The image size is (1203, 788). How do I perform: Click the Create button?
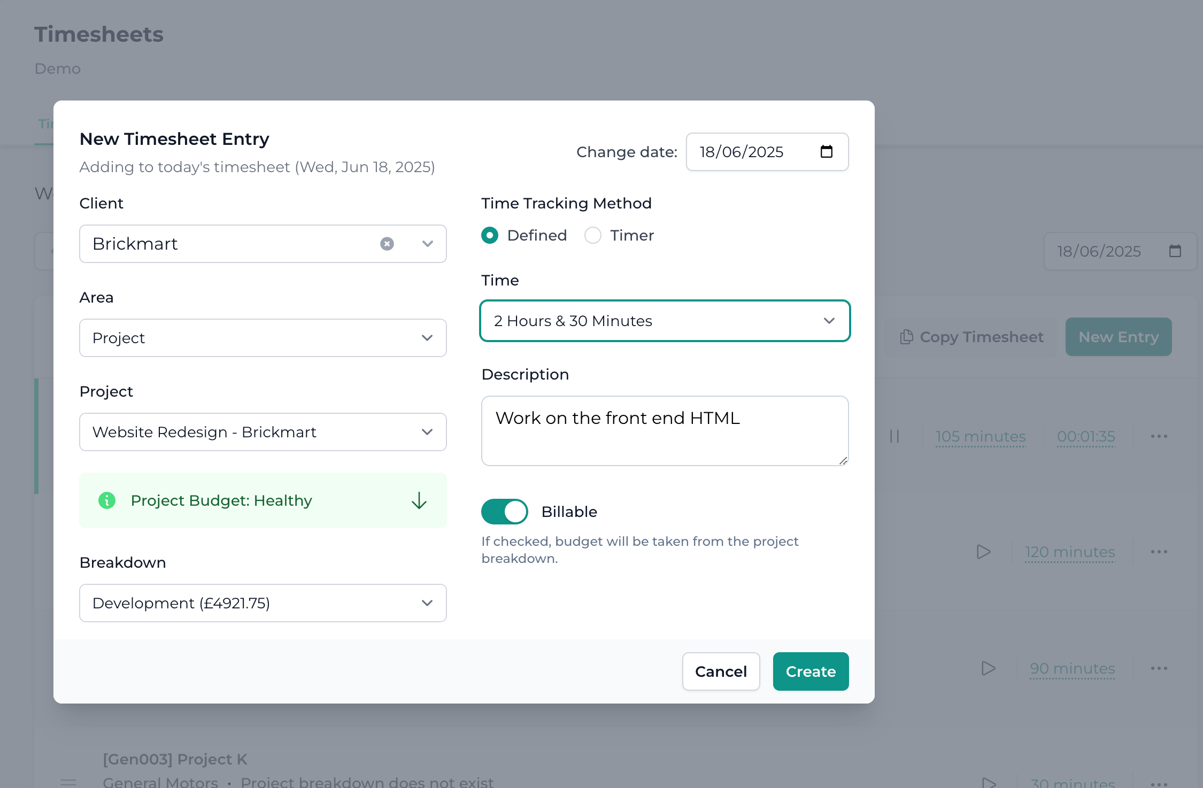pos(810,671)
